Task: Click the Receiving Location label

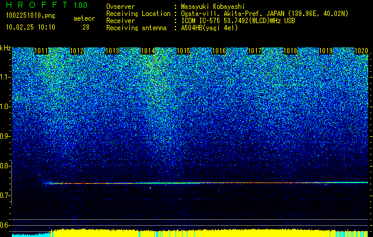Action: point(138,14)
